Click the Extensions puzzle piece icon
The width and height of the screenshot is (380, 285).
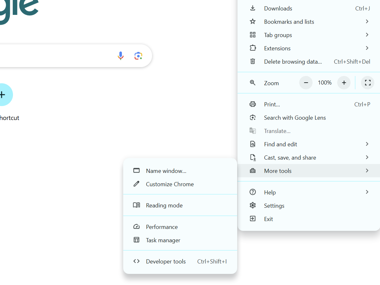253,48
